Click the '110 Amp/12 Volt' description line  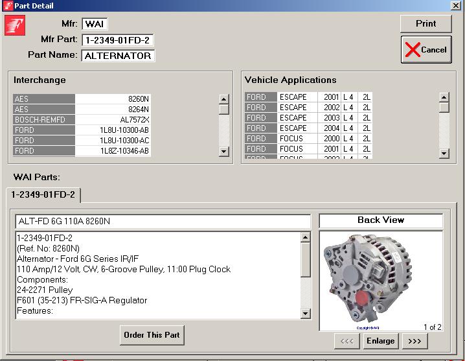124,269
